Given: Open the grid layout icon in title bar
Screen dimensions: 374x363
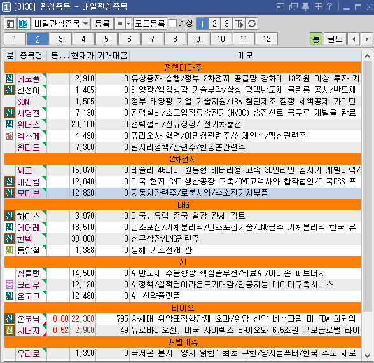Looking at the screenshot, I should pyautogui.click(x=319, y=6).
